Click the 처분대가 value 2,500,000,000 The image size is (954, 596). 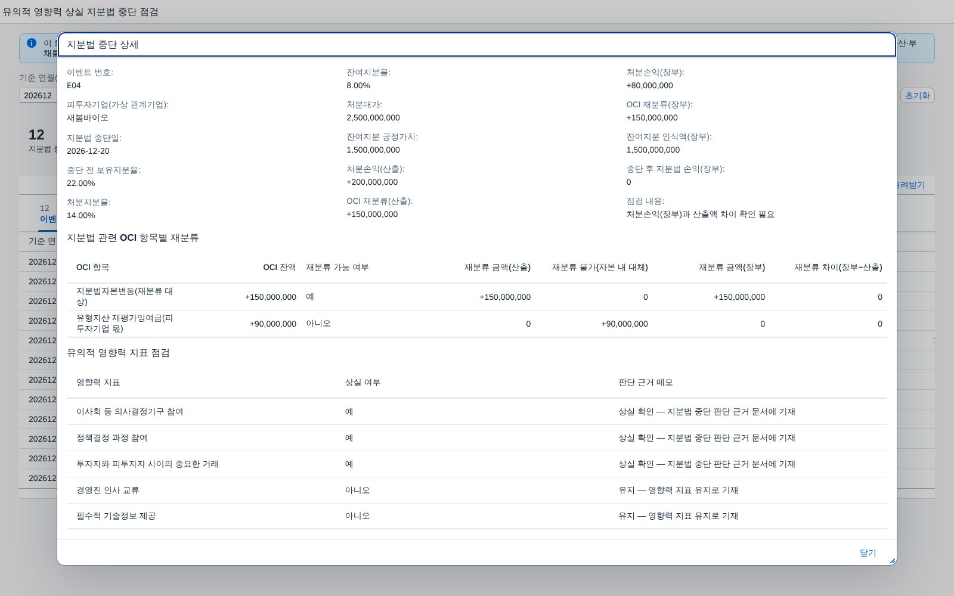(x=373, y=117)
